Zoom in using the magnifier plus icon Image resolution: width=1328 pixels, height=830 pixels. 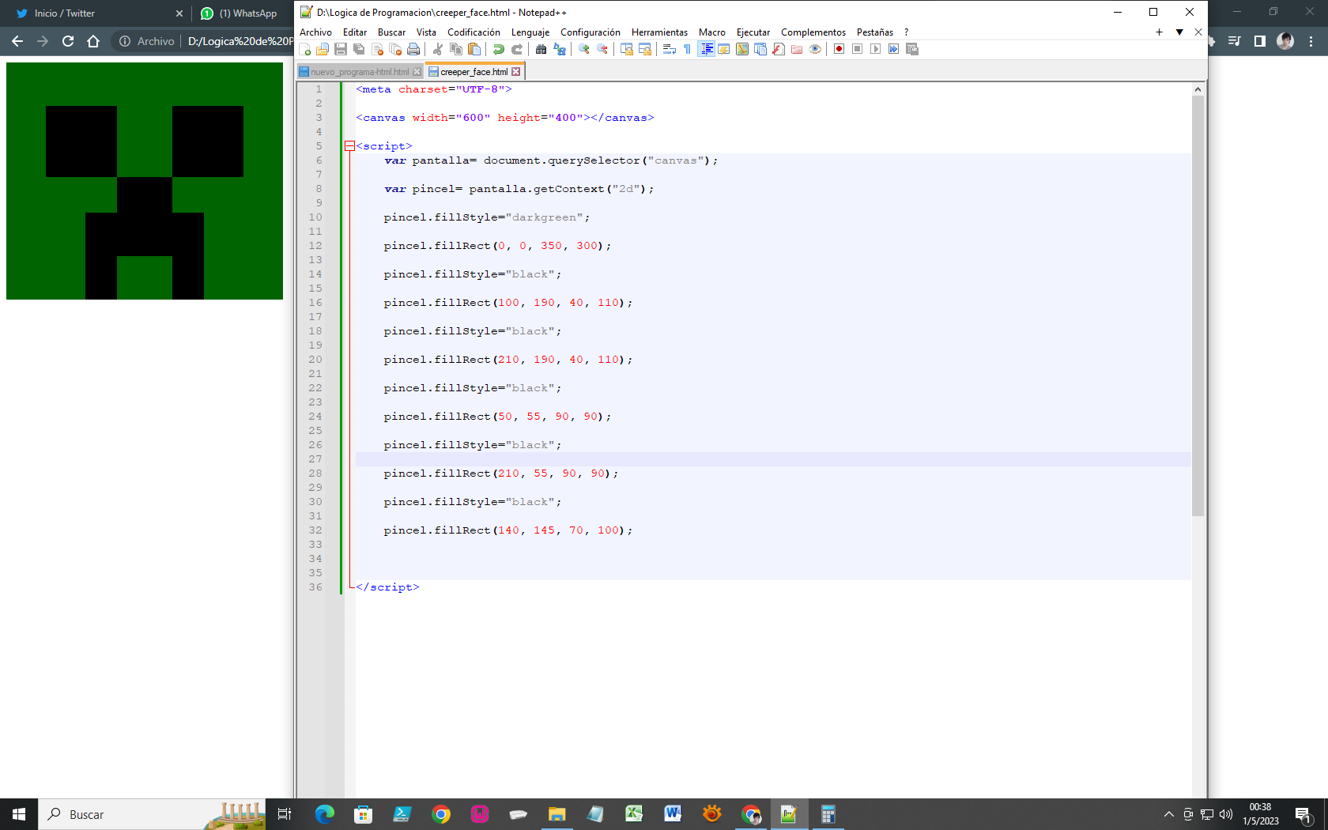(584, 49)
